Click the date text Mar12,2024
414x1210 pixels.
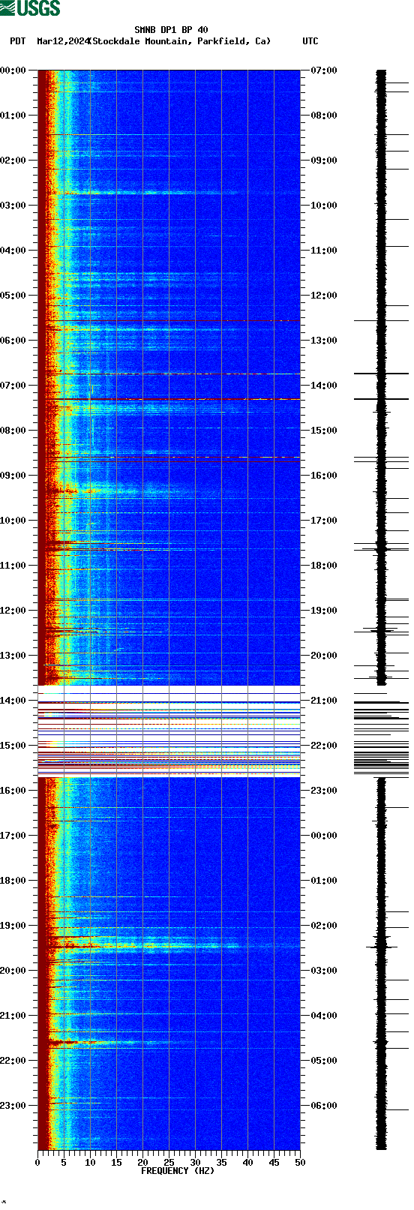point(63,41)
